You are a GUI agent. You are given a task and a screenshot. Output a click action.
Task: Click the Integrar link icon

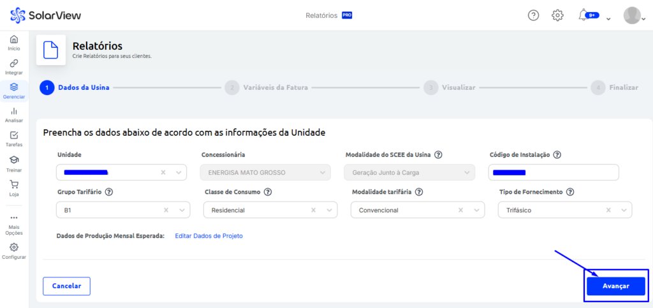point(14,63)
